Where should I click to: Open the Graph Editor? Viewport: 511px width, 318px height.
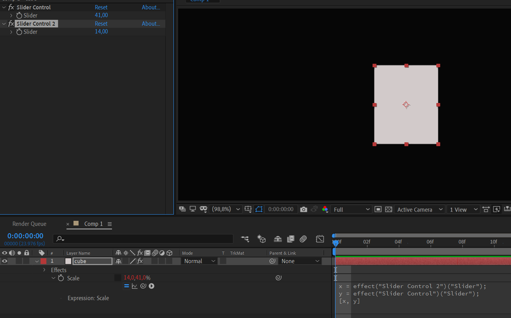pos(320,239)
